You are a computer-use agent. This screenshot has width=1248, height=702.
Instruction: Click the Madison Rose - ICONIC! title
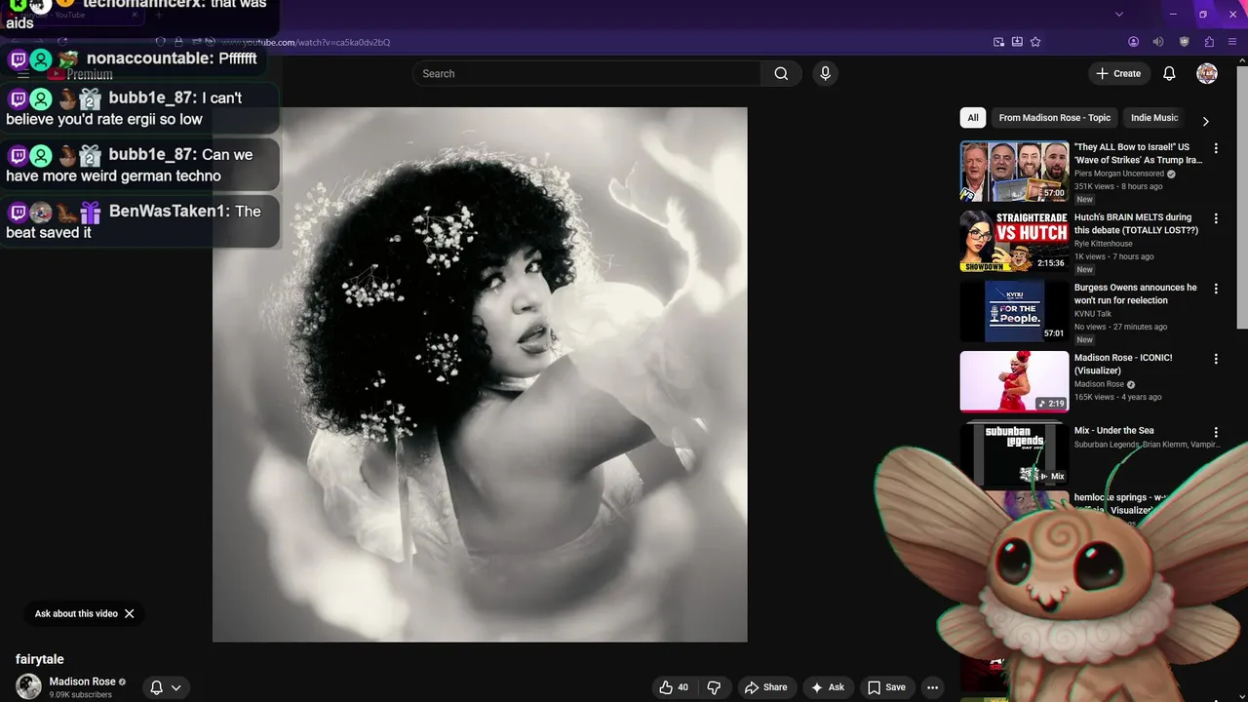tap(1123, 365)
